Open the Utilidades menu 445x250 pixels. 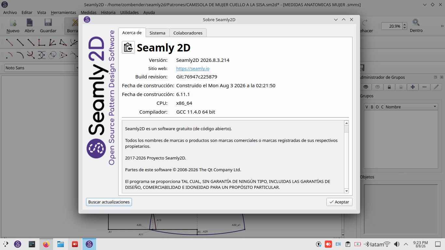point(129,12)
